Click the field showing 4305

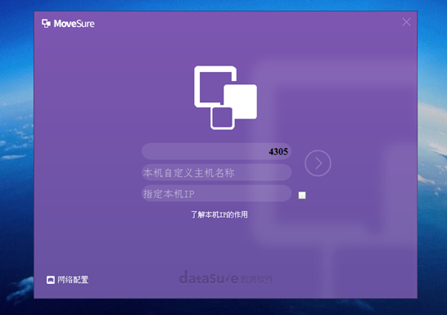tap(216, 151)
